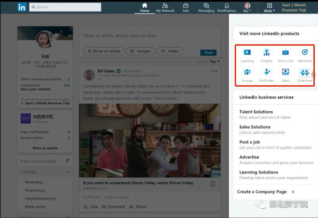Click the Video button
The height and width of the screenshot is (218, 318).
pos(170,51)
